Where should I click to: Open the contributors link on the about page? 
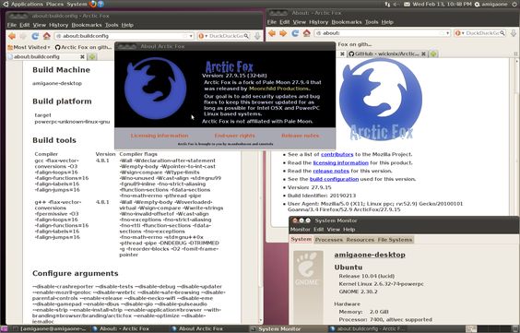coord(337,154)
